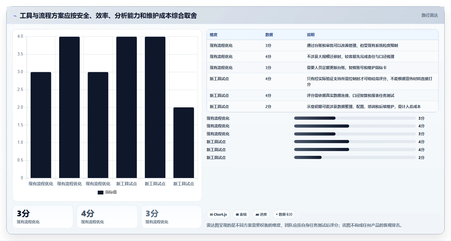The height and width of the screenshot is (241, 451).
Task: Click the page title 工具与流程方案应按安全
Action: (108, 16)
